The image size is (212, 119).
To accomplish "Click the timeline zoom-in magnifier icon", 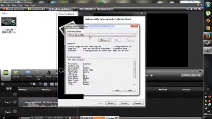I will (x=34, y=84).
